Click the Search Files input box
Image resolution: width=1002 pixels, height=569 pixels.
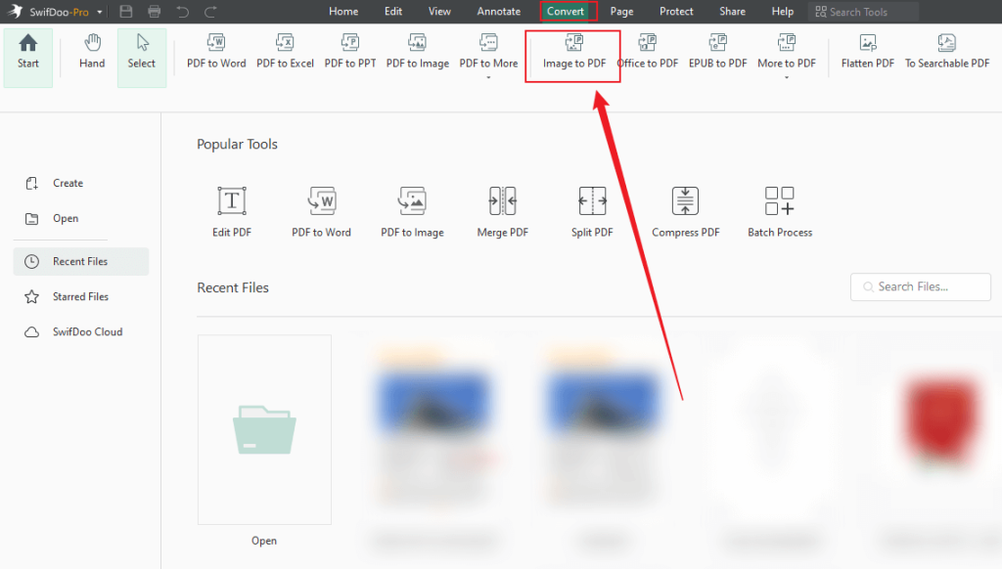point(920,286)
